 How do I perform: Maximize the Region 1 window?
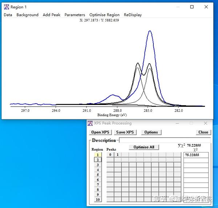pos(192,7)
